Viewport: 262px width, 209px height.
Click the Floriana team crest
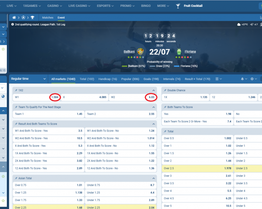(179, 52)
